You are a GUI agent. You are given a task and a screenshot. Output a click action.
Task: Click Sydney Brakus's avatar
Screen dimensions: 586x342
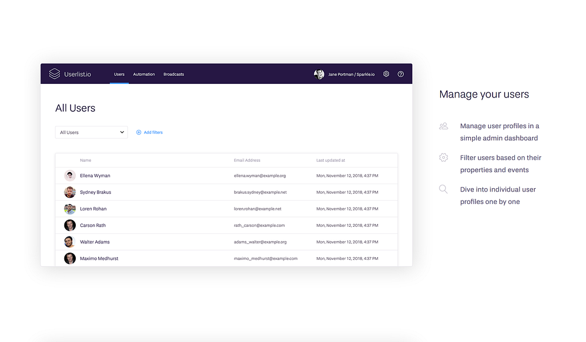70,192
